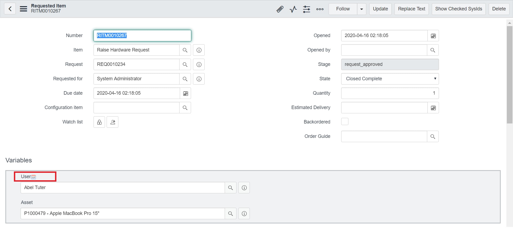Navigate back using the left arrow icon
Screen dimensions: 513x240
click(10, 9)
